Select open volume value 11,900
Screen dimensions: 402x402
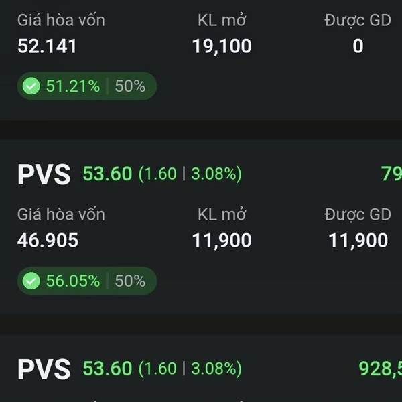pos(222,241)
